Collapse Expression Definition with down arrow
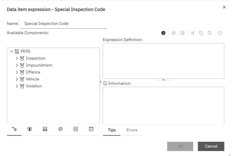The width and height of the screenshot is (232, 156). click(x=163, y=80)
